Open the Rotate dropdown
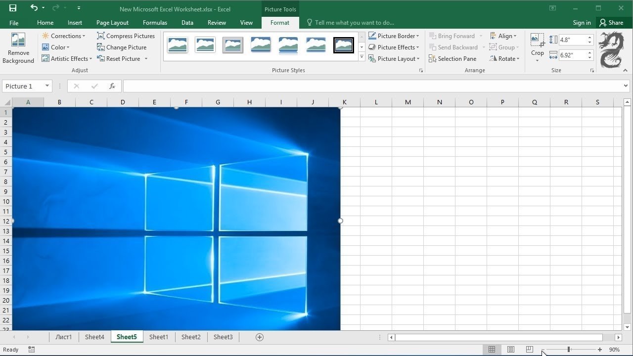Viewport: 633px width, 356px height. pos(504,59)
